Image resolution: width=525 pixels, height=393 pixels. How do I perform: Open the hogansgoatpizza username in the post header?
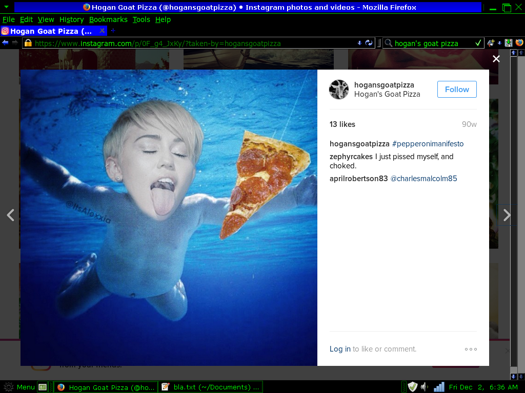click(384, 85)
